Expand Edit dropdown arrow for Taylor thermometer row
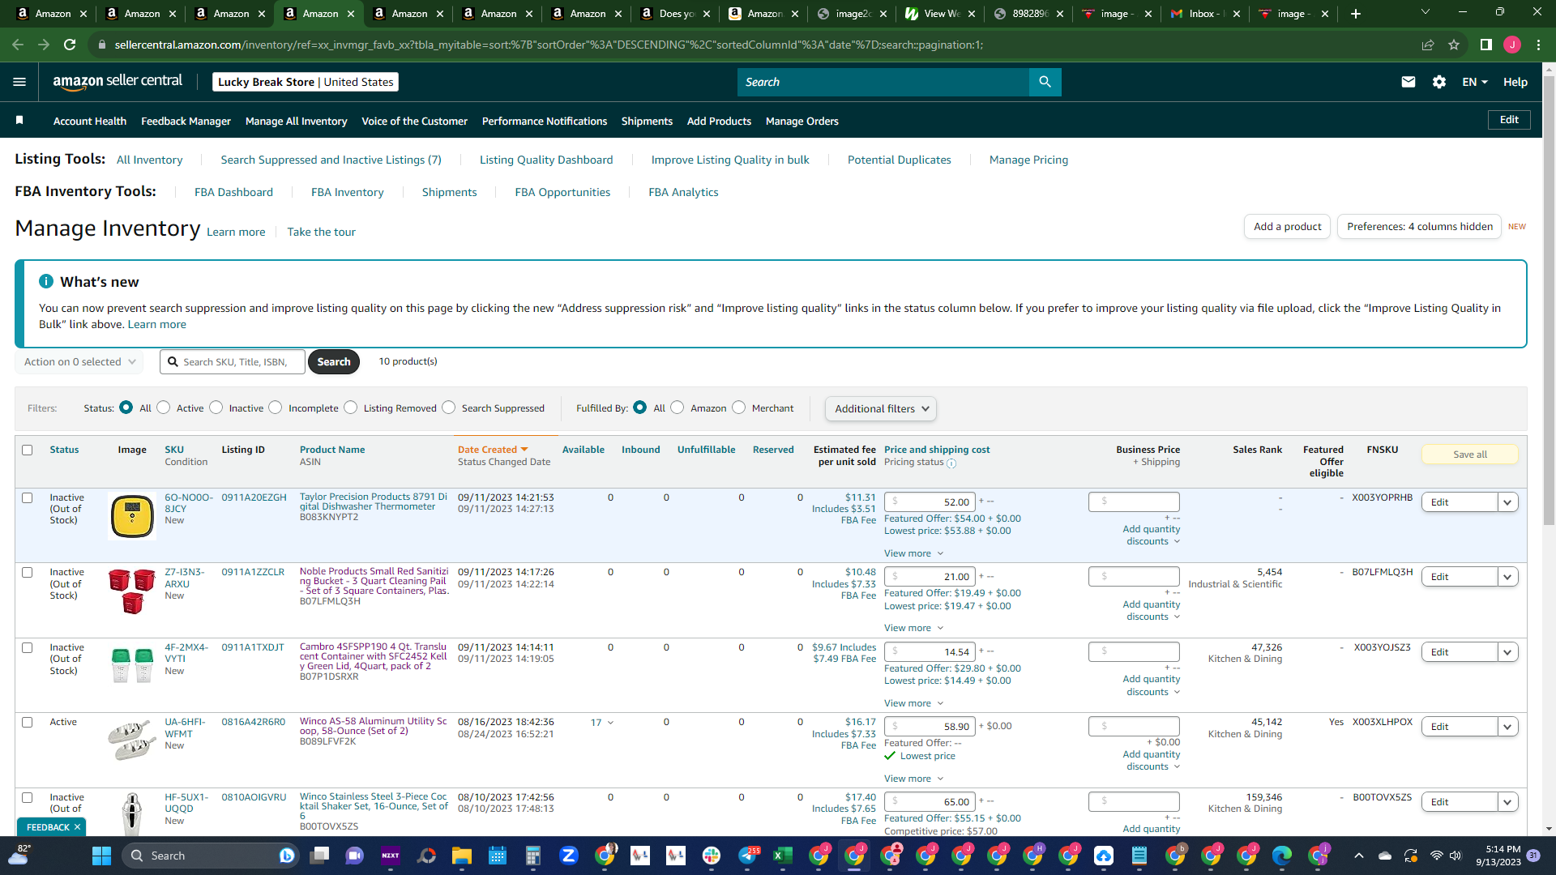Image resolution: width=1556 pixels, height=875 pixels. point(1507,502)
